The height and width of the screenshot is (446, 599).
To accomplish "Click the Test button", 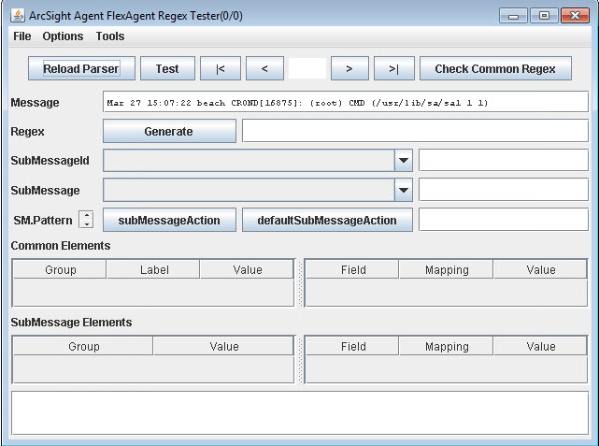I will coord(167,69).
